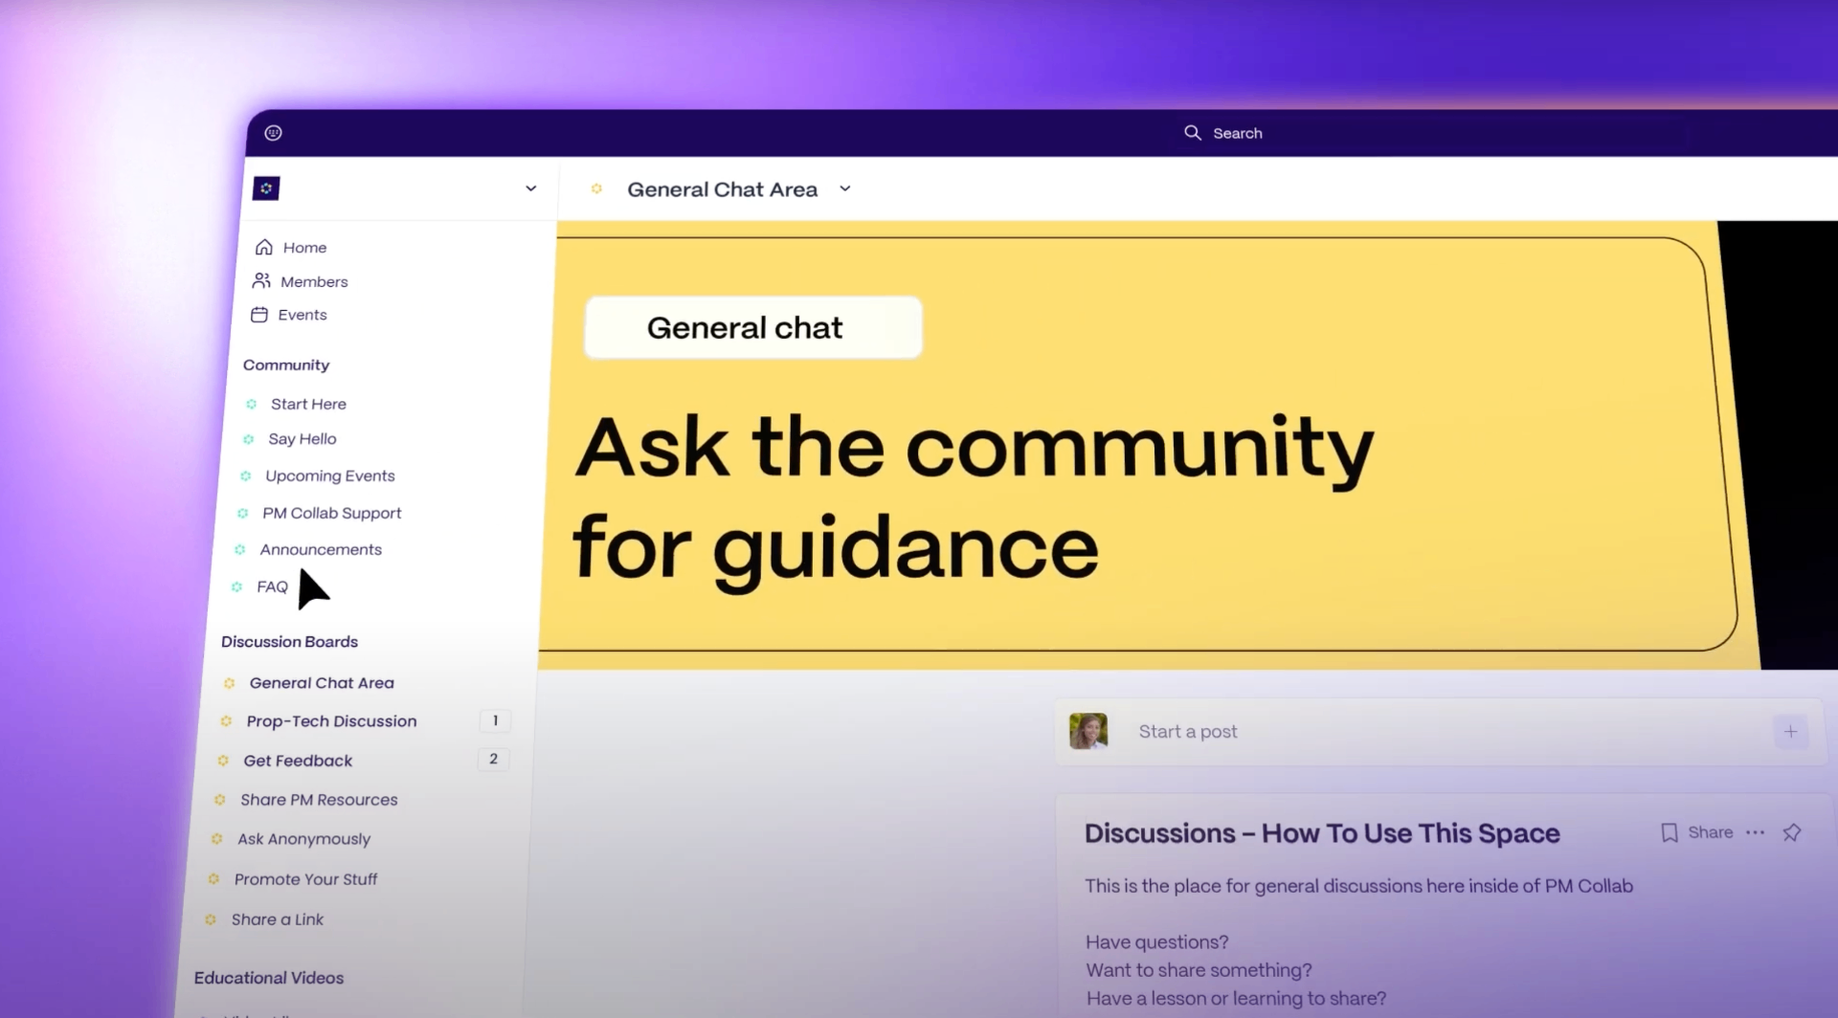This screenshot has height=1018, width=1838.
Task: Open the Get Feedback discussion board
Action: 298,761
